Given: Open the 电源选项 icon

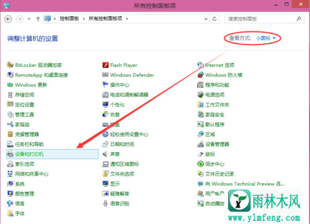Looking at the screenshot, I should (x=200, y=95).
